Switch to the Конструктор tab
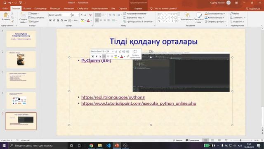 (40, 8)
